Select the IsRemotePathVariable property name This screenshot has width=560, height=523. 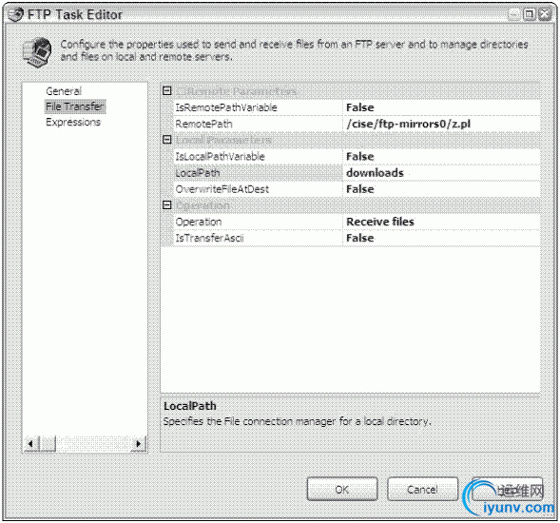point(226,107)
